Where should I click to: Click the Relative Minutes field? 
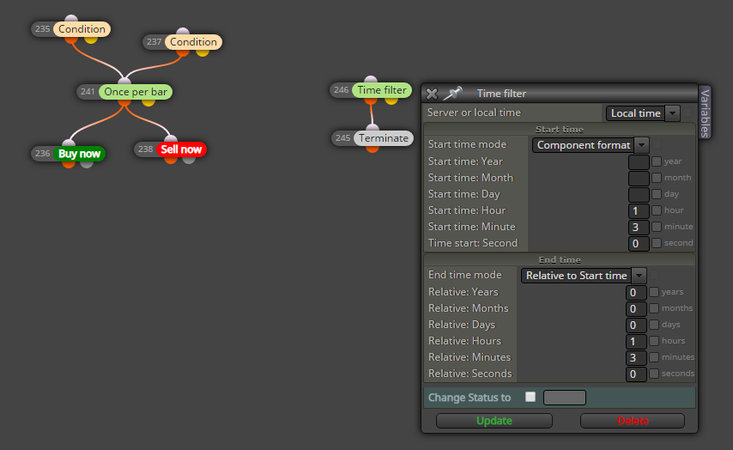[636, 358]
